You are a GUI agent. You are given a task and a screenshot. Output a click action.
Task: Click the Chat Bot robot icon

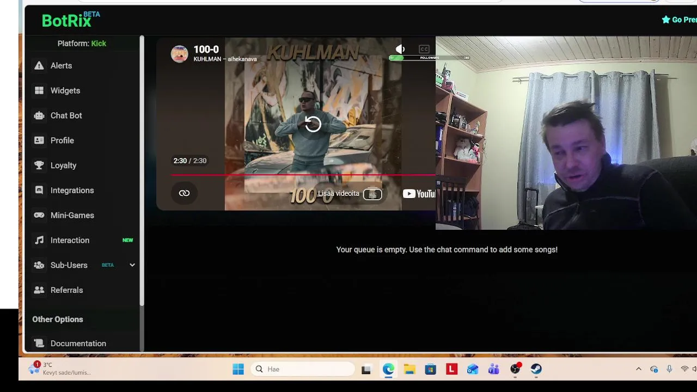(x=39, y=115)
